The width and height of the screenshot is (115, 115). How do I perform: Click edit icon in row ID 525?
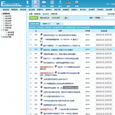(x=41, y=83)
